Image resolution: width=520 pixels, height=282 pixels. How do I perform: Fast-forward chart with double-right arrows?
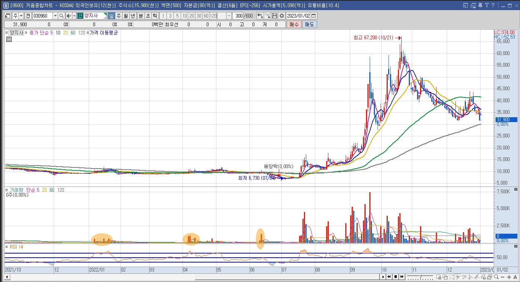point(402,277)
